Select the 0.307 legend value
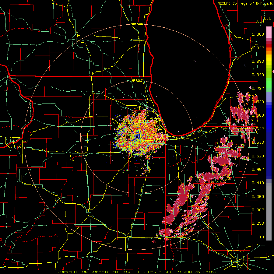 click(258, 210)
